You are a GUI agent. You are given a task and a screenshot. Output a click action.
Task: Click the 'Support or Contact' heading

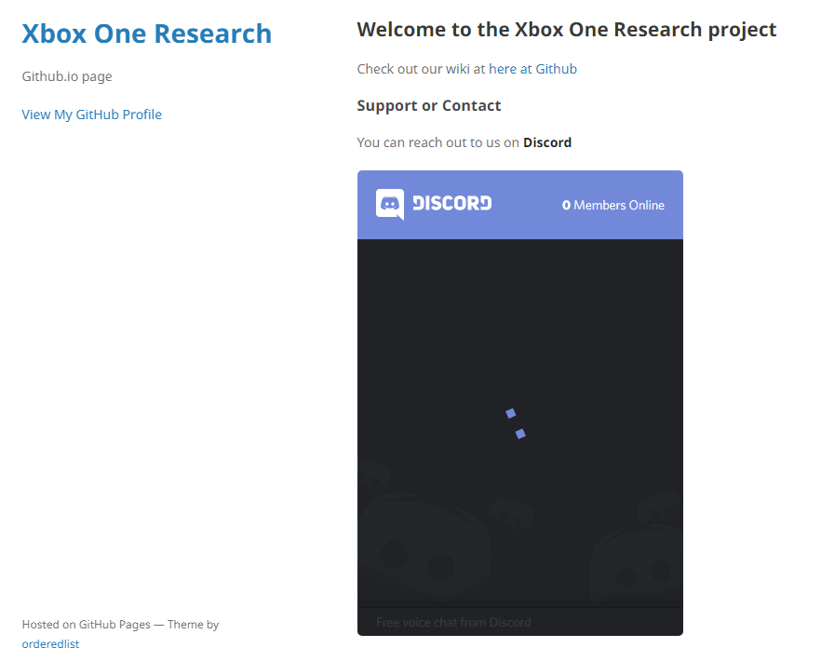(429, 105)
